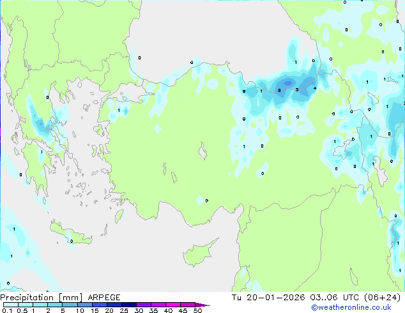
Task: Click the 'Tu 20-01-2026' date text
Action: point(268,298)
